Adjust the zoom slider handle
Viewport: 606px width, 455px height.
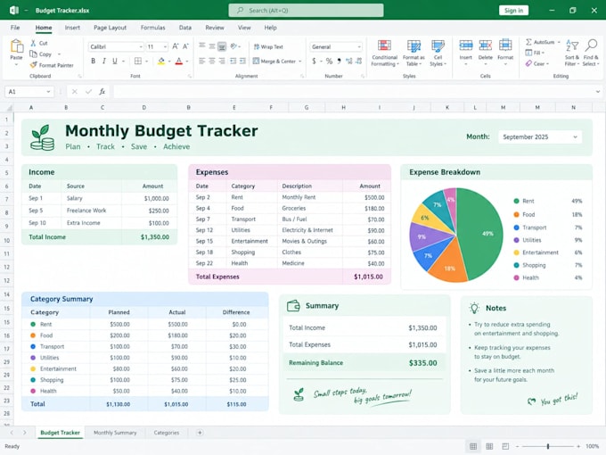[x=548, y=446]
